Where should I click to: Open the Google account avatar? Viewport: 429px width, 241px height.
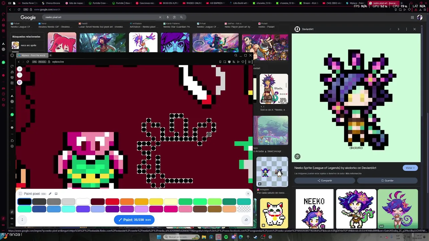[420, 17]
